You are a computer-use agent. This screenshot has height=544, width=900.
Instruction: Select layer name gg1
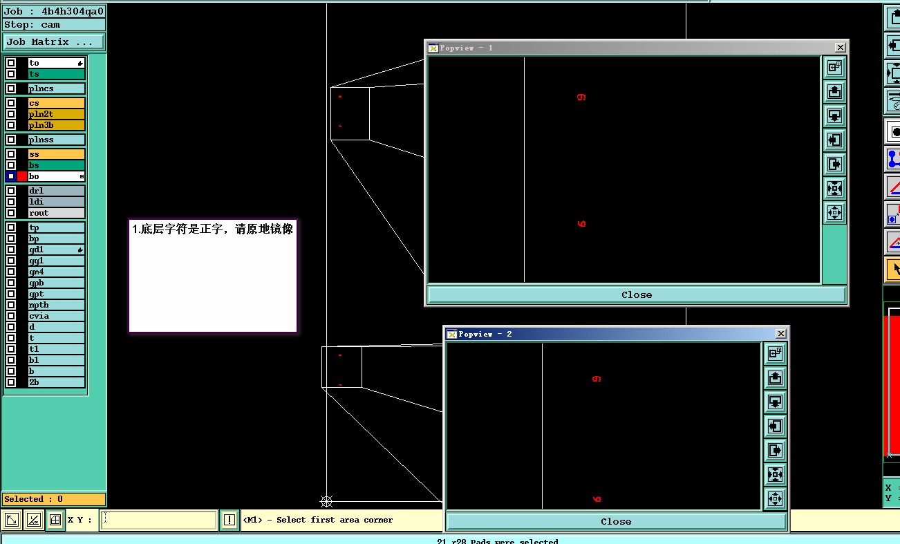57,261
